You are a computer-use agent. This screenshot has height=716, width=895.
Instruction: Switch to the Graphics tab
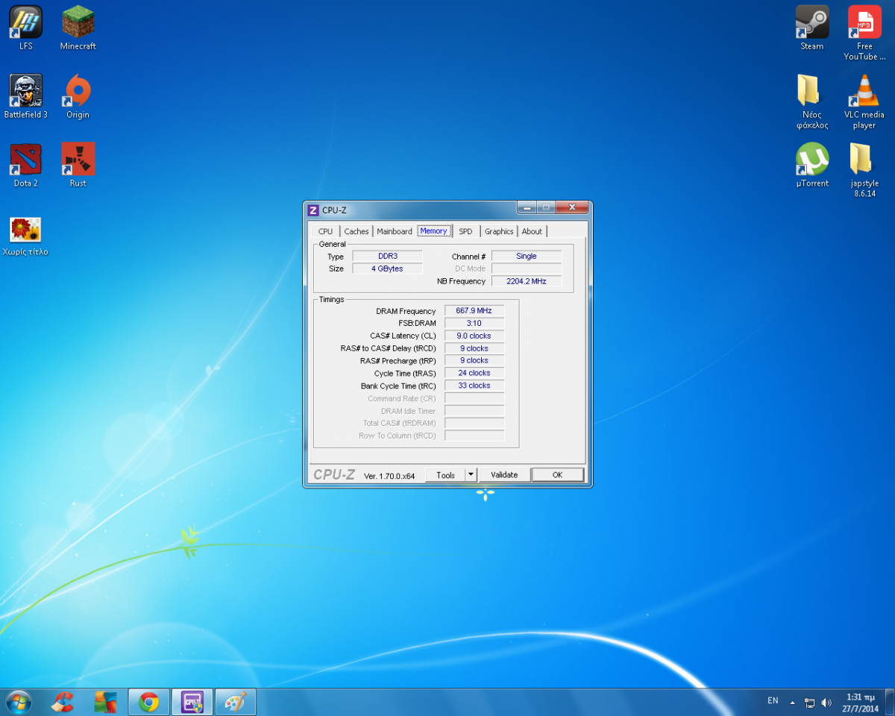499,231
